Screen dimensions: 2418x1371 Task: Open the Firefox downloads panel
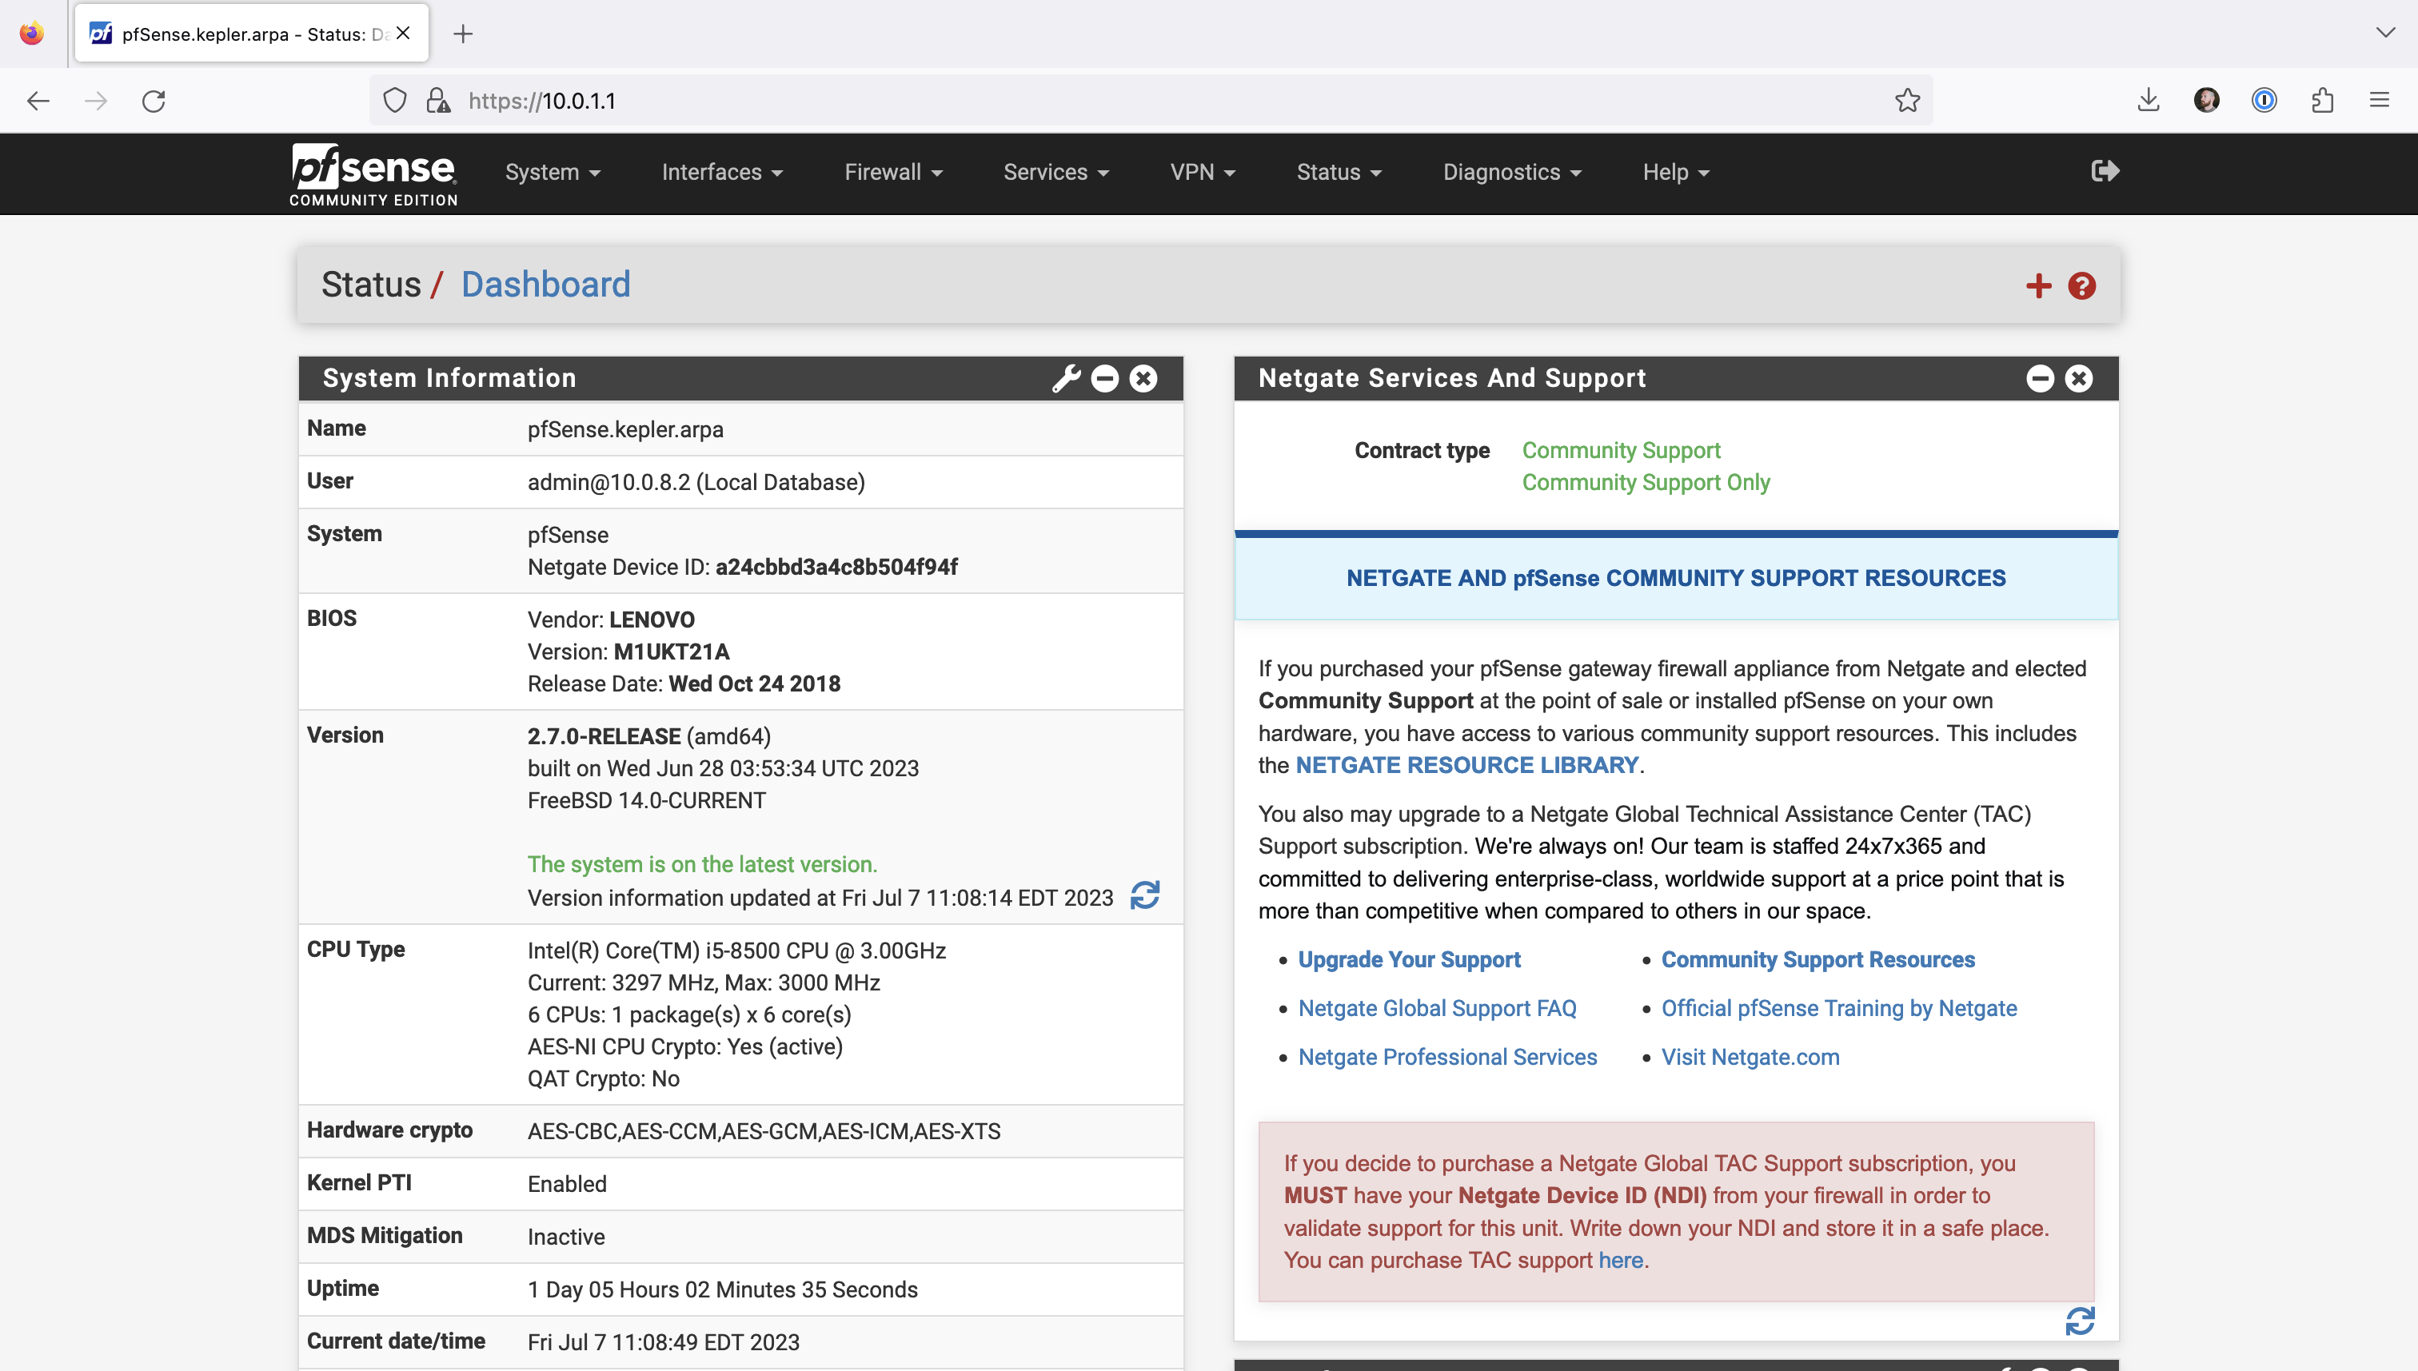(2148, 100)
